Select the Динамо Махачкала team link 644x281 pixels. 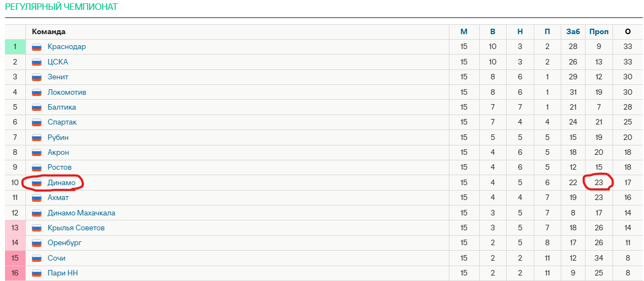click(81, 213)
